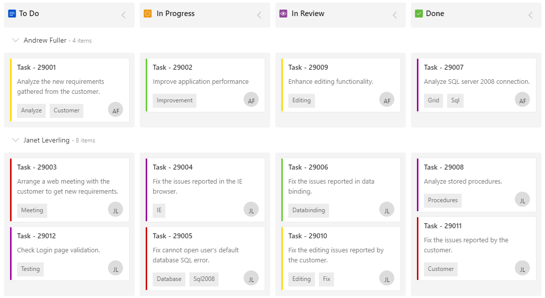Collapse the Andrew Fuller swimlane
545x298 pixels.
(16, 40)
